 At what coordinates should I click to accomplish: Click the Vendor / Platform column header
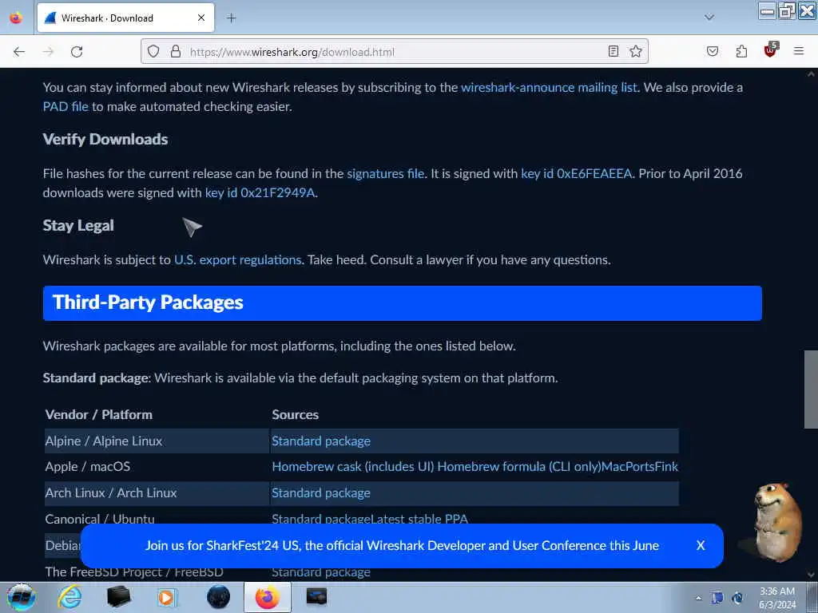coord(98,415)
